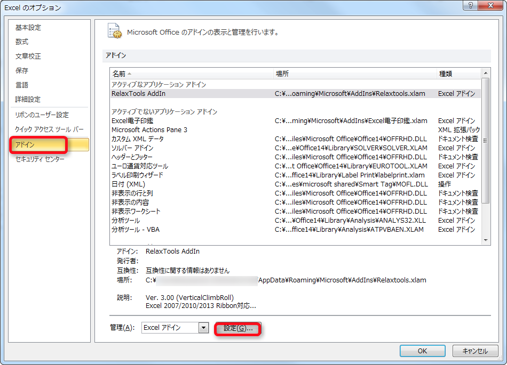The image size is (507, 365).
Task: Confirm with the OK button
Action: 422,351
